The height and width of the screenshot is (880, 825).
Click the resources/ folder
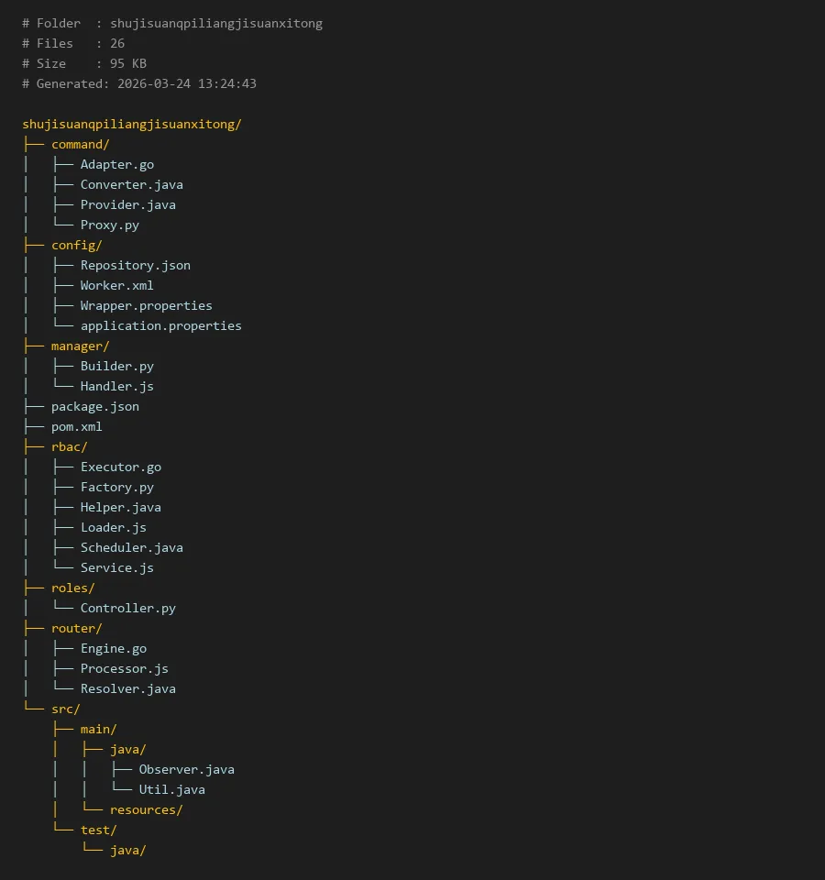coord(146,809)
